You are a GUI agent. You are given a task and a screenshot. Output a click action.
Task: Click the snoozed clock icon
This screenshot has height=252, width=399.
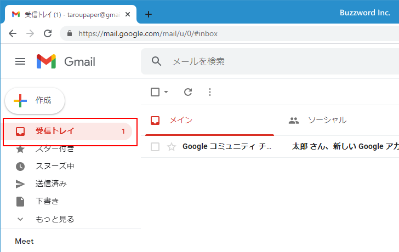pyautogui.click(x=20, y=167)
